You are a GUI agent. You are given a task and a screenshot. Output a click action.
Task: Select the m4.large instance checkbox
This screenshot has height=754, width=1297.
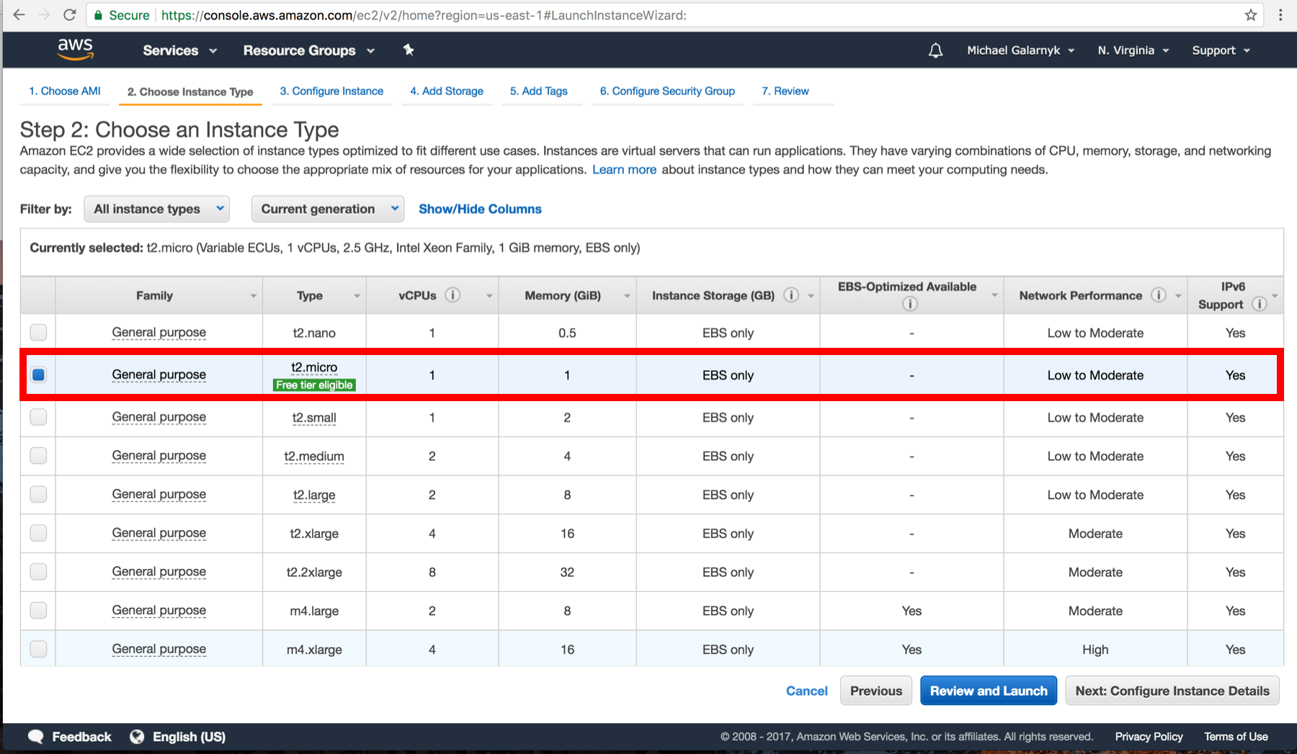[38, 610]
